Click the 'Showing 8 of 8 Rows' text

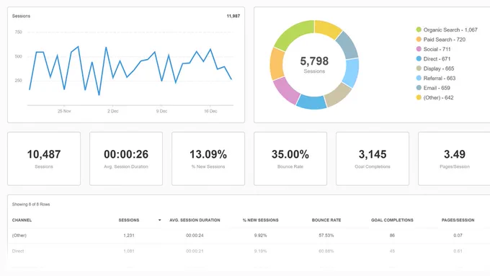tap(31, 204)
